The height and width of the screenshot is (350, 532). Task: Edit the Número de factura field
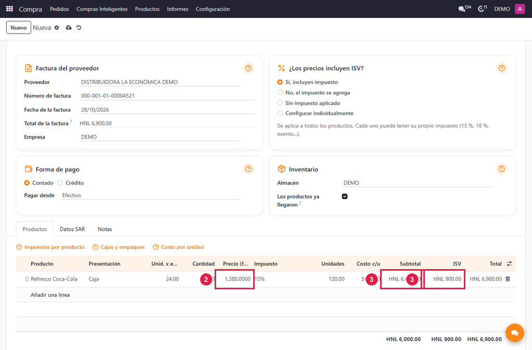(167, 96)
